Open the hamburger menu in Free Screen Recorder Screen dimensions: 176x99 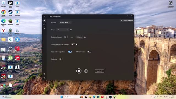(45, 16)
